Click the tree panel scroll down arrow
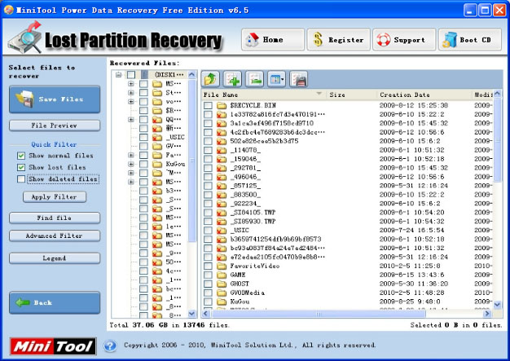 click(x=192, y=314)
